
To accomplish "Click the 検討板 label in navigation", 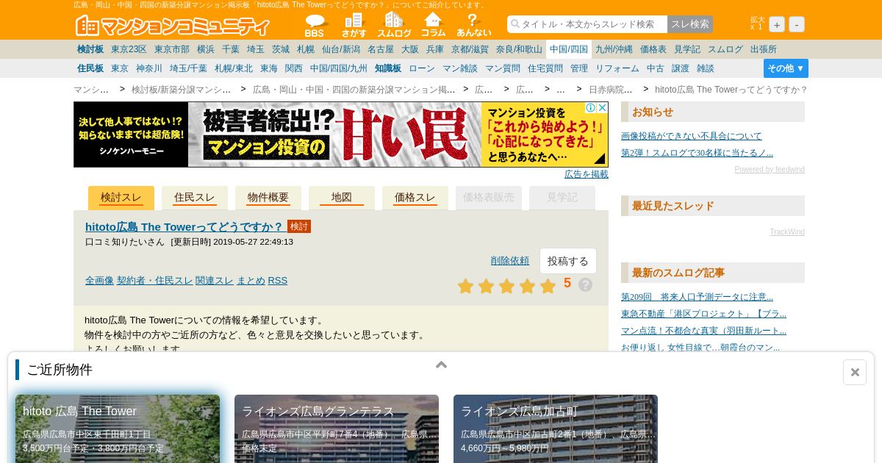I will 90,49.
